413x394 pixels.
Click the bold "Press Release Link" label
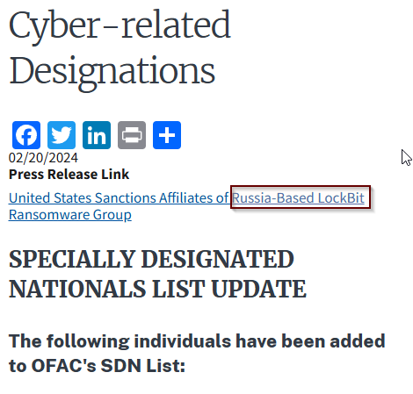[x=69, y=175]
